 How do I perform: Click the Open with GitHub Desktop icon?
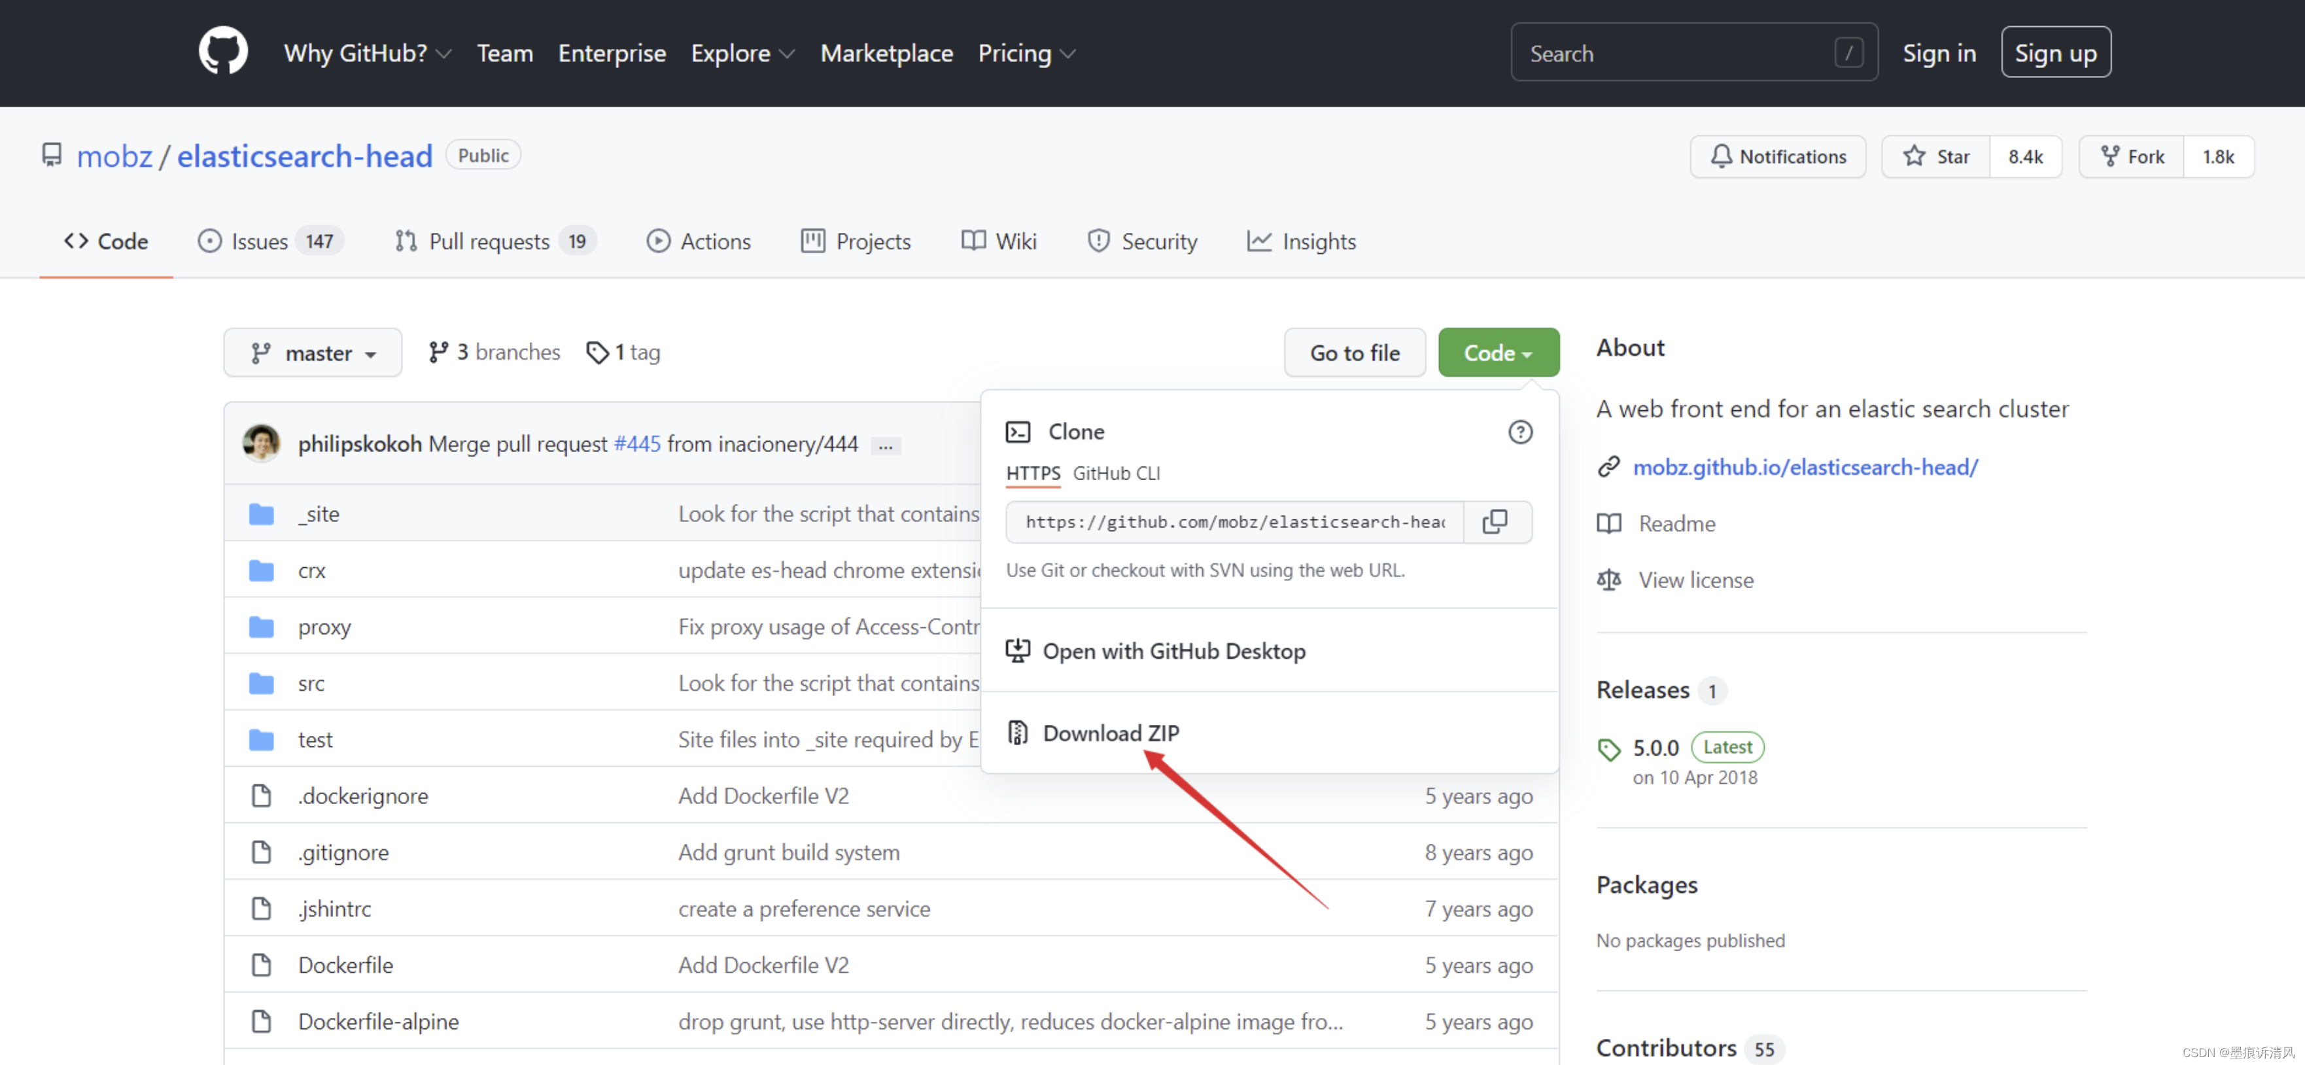1018,649
